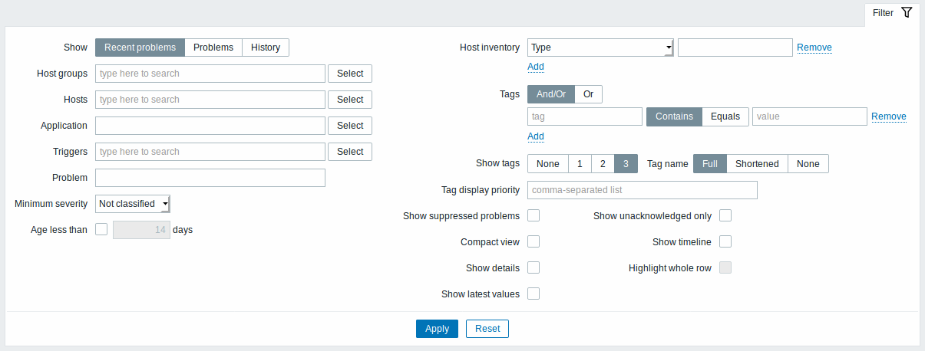Enable the Show suppressed problems checkbox
925x351 pixels.
coord(534,216)
